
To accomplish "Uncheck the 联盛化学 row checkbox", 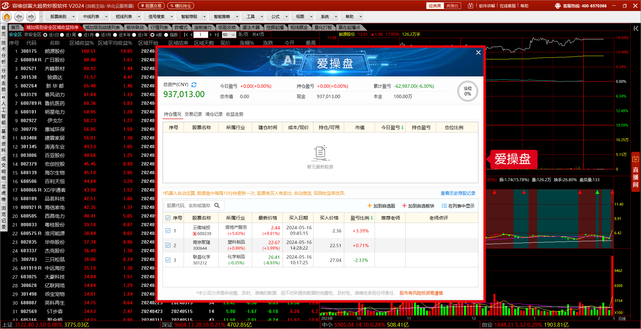I will pyautogui.click(x=168, y=260).
